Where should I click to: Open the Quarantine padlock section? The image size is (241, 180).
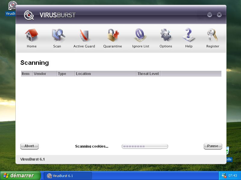point(112,38)
